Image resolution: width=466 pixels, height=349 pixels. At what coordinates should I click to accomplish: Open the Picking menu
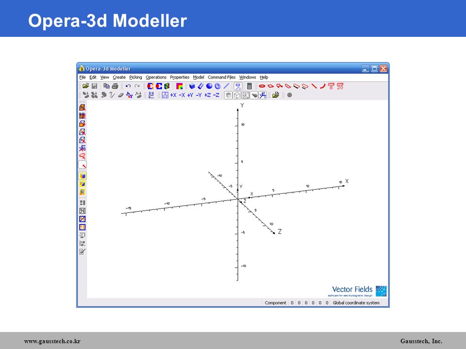(135, 77)
